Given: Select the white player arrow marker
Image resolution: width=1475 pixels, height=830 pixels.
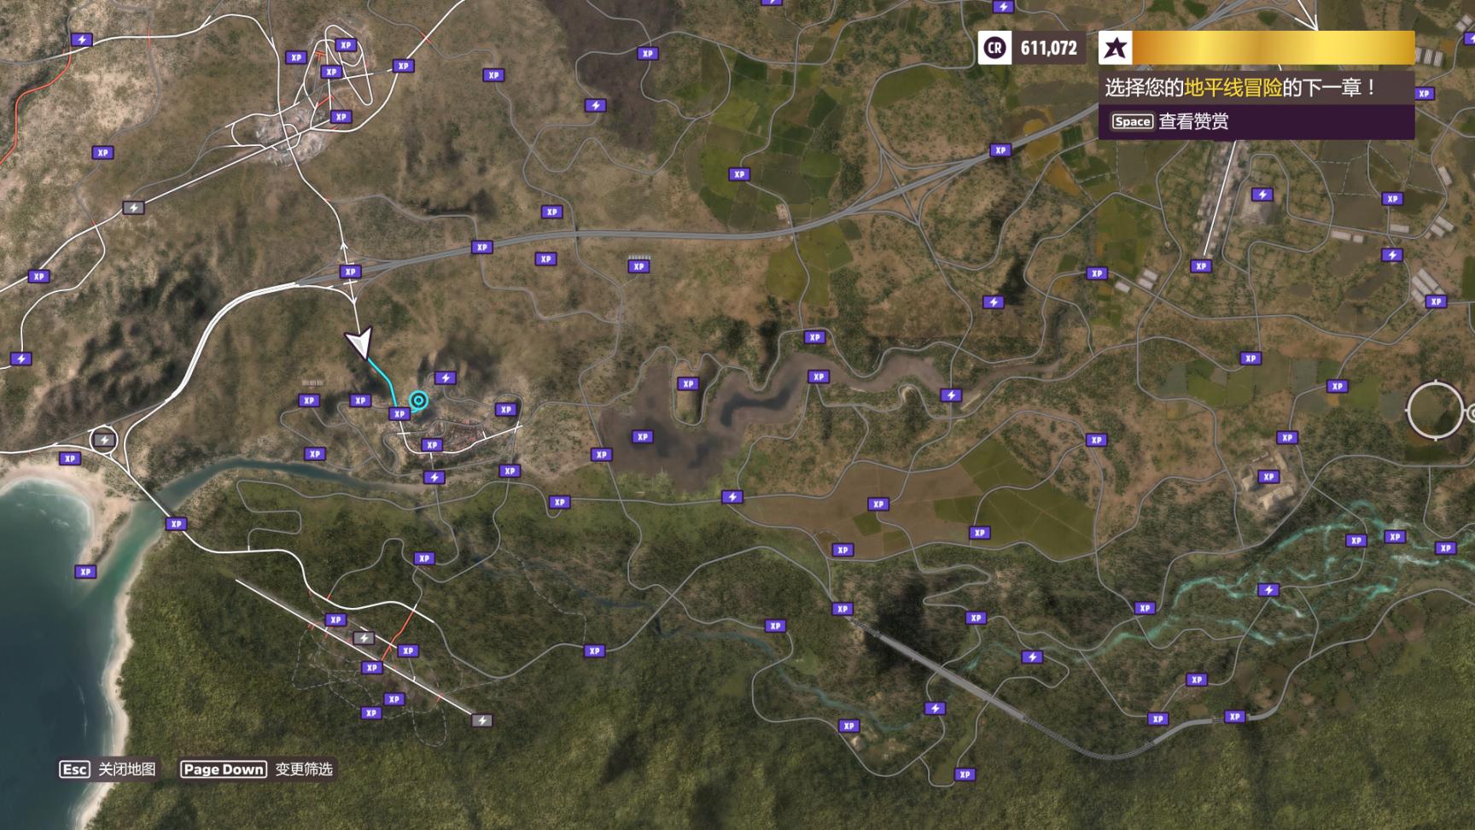Looking at the screenshot, I should (x=359, y=342).
